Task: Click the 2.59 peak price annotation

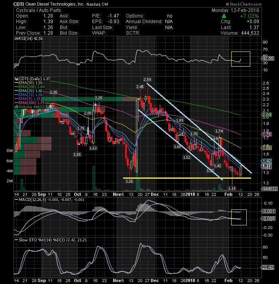Action: pyautogui.click(x=147, y=79)
